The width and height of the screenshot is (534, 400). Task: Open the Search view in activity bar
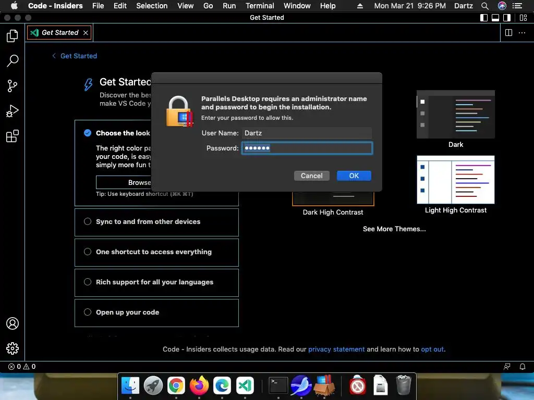pos(13,61)
